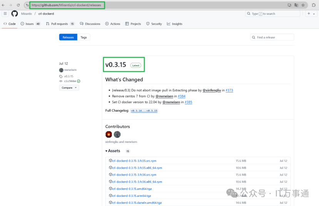Screen dimensions: 319x206
Task: Go back with the browser back arrow
Action: (3, 5)
